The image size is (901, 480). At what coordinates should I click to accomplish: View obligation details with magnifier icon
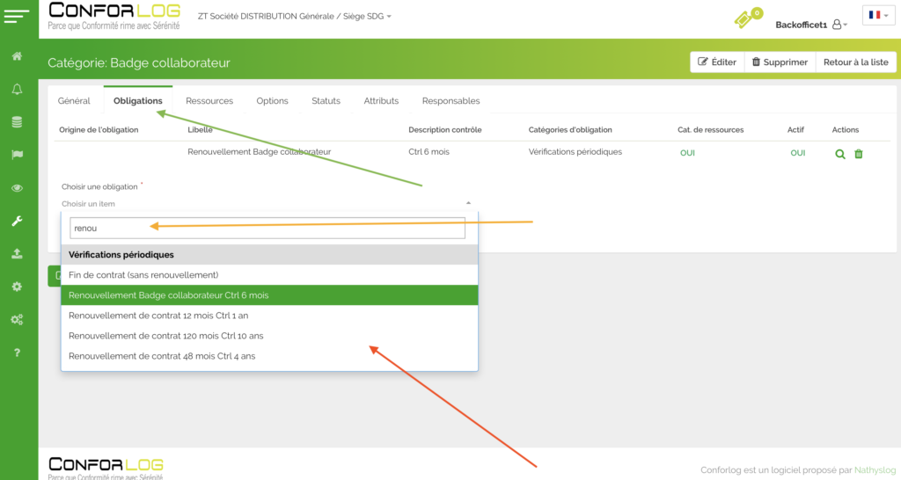pyautogui.click(x=840, y=153)
